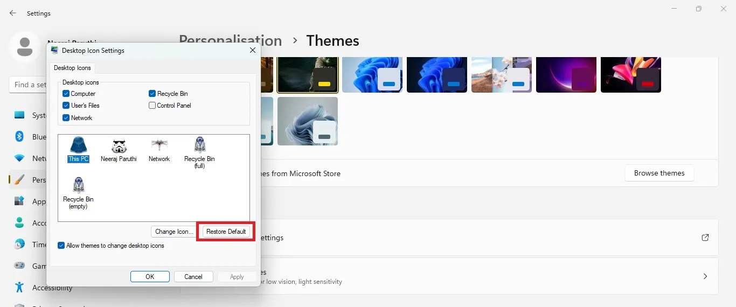Switch to the Desktop Icons tab

[72, 68]
